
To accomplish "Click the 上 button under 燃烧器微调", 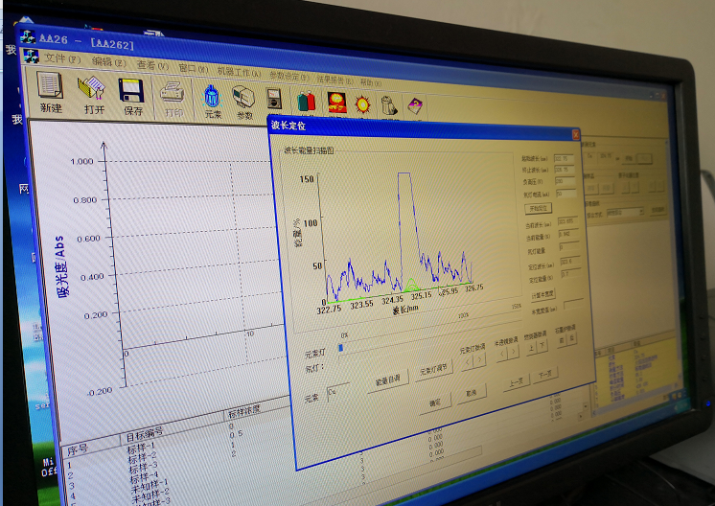I will point(531,347).
